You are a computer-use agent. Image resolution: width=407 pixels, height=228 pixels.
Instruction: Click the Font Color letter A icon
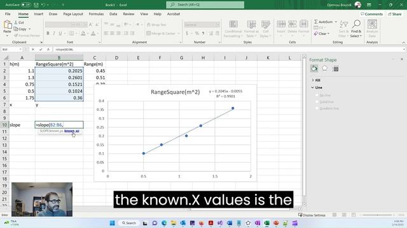[93, 34]
